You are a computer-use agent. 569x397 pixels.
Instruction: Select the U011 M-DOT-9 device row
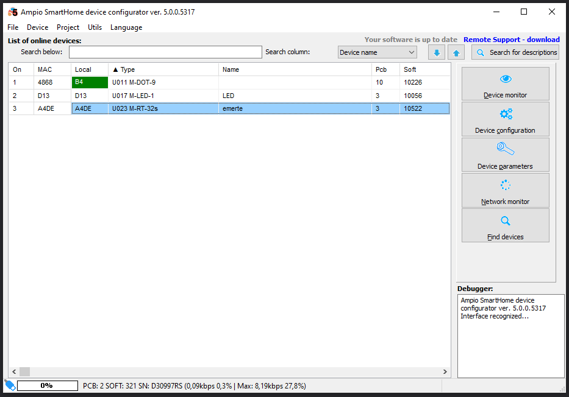tap(229, 83)
